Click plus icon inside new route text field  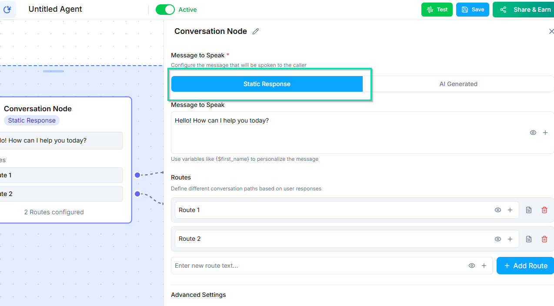point(484,266)
